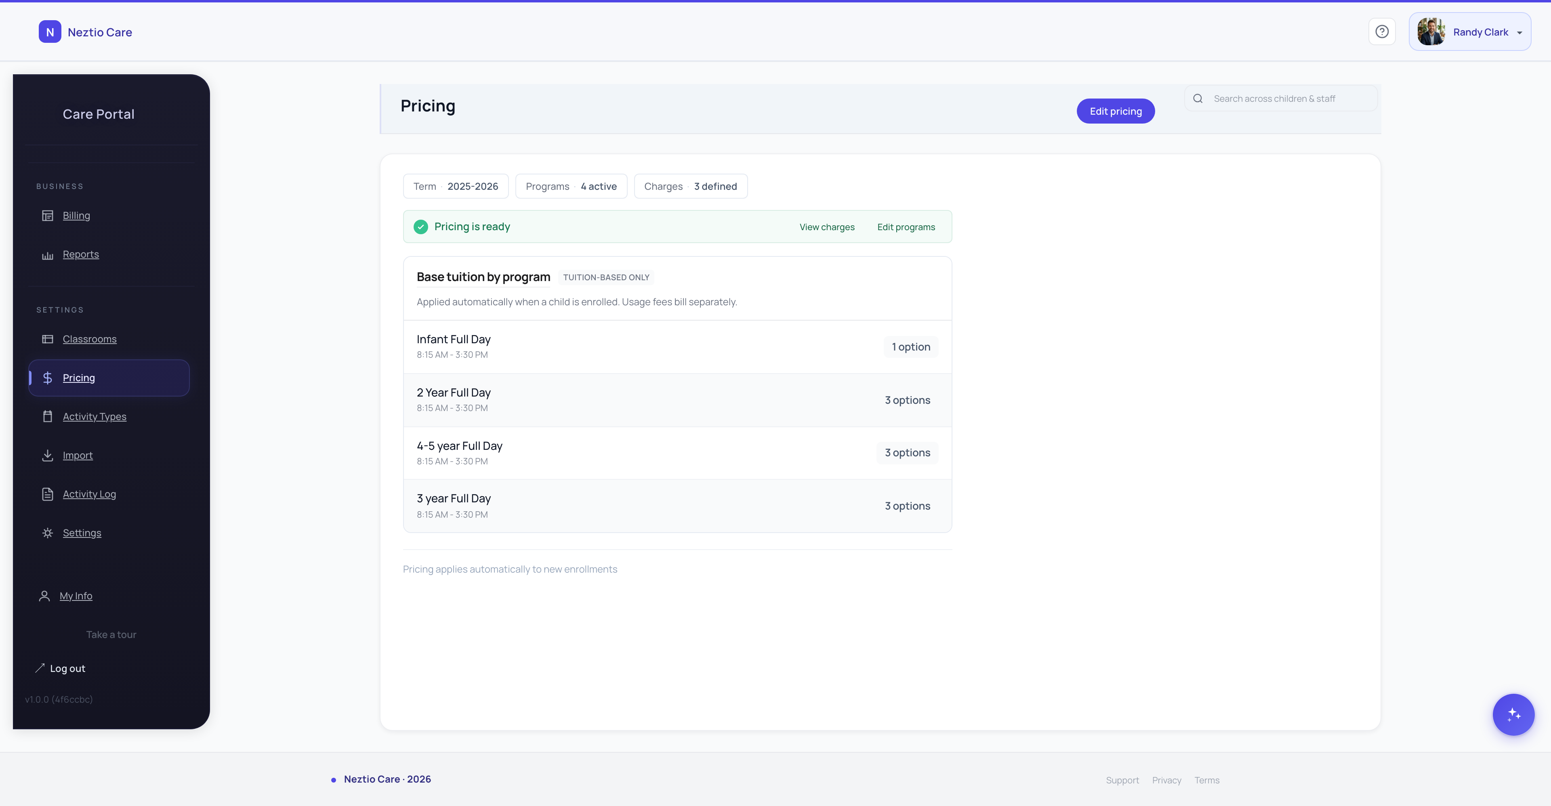Click Edit programs link
Screen dimensions: 1551x806
coord(906,227)
